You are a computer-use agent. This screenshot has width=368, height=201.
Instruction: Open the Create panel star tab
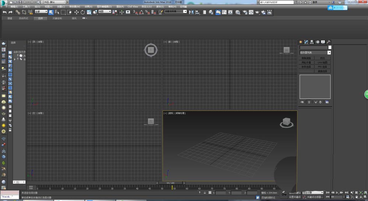tap(301, 42)
